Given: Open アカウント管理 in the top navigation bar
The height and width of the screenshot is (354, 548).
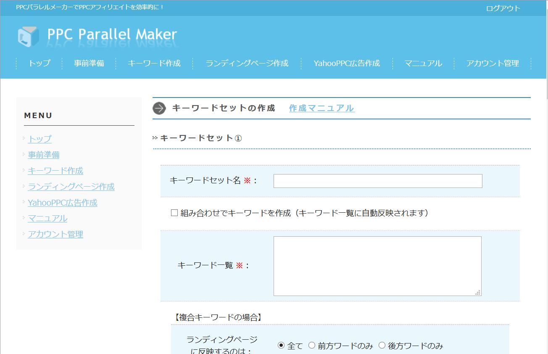Looking at the screenshot, I should [x=493, y=63].
